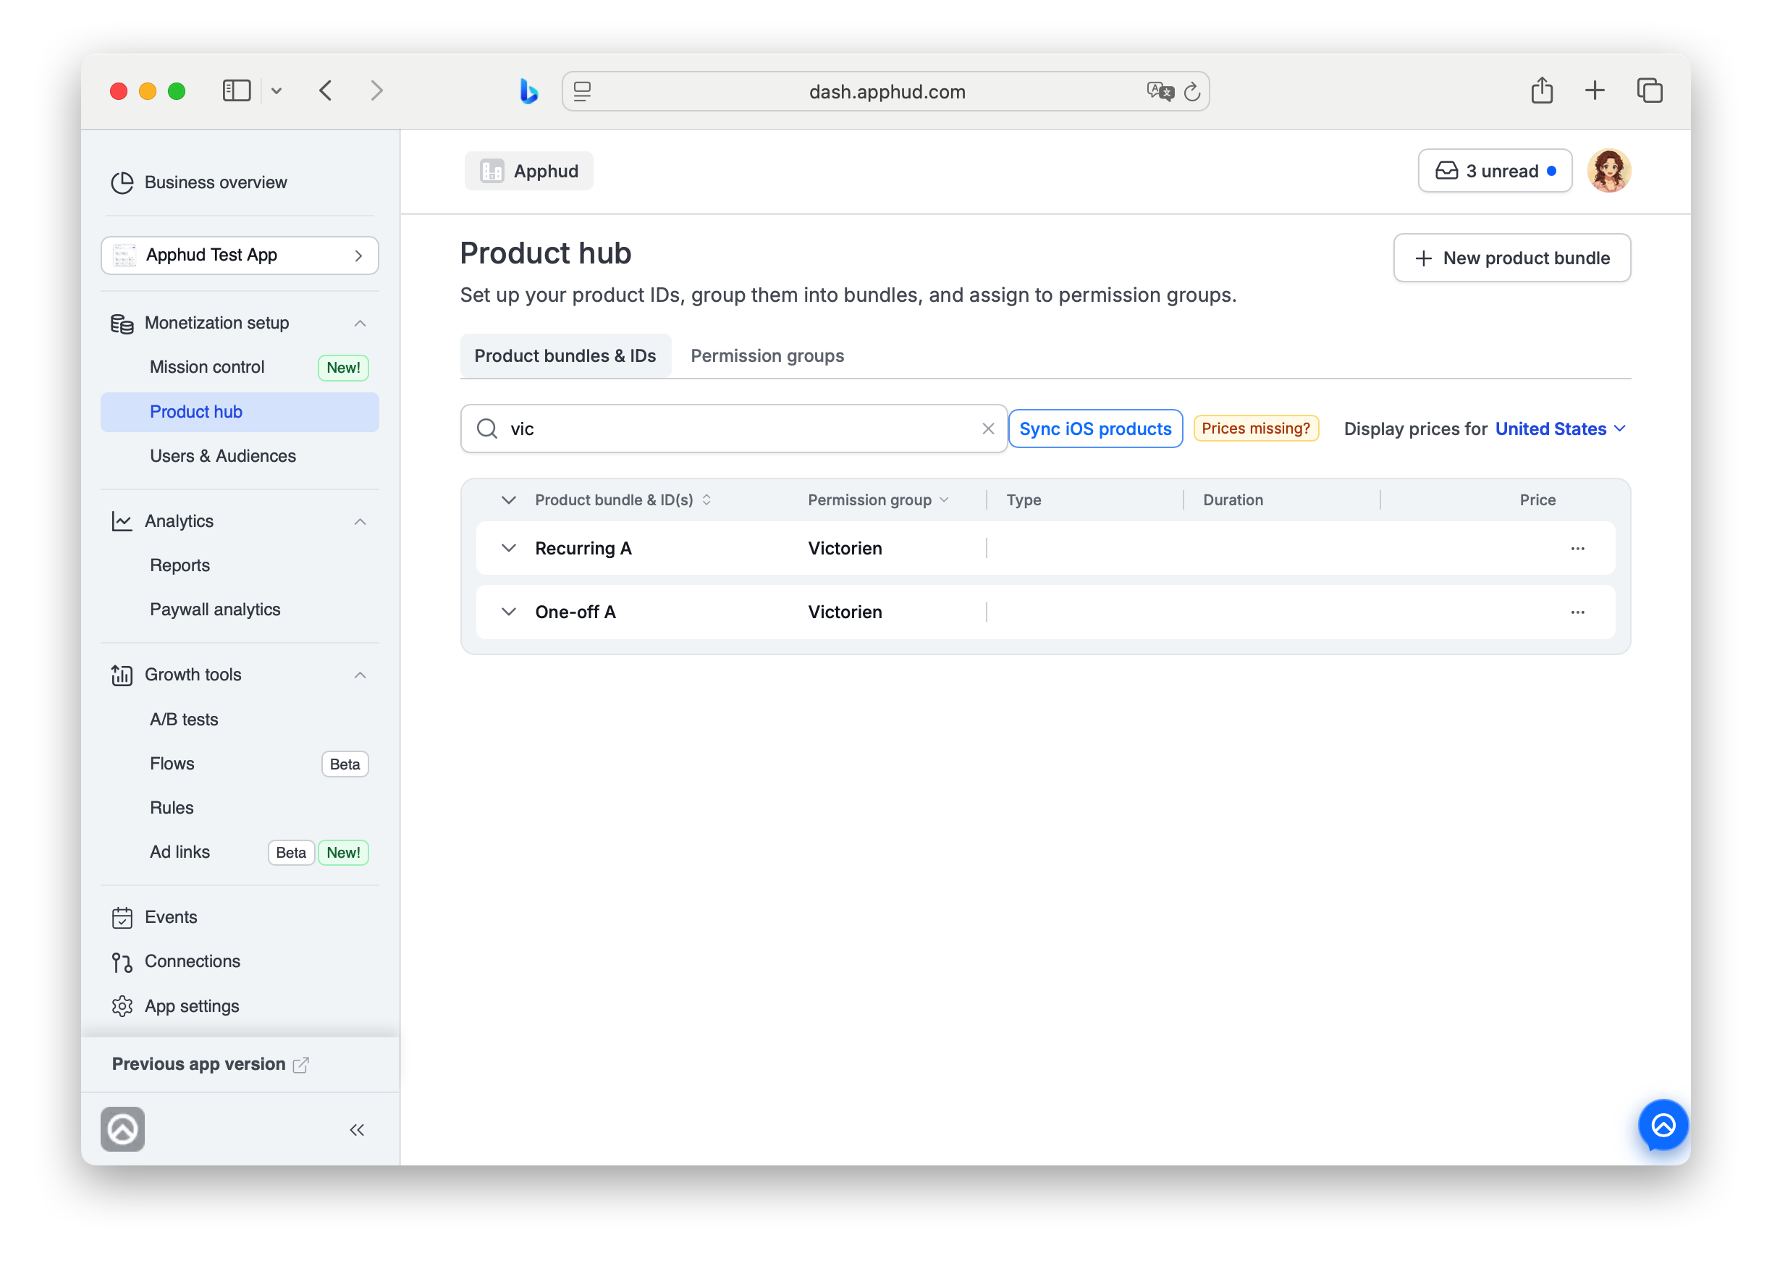Image resolution: width=1772 pixels, height=1274 pixels.
Task: Go forward in Safari
Action: (x=377, y=91)
